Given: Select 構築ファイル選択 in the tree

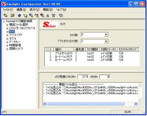Looking at the screenshot, I should click(18, 25).
